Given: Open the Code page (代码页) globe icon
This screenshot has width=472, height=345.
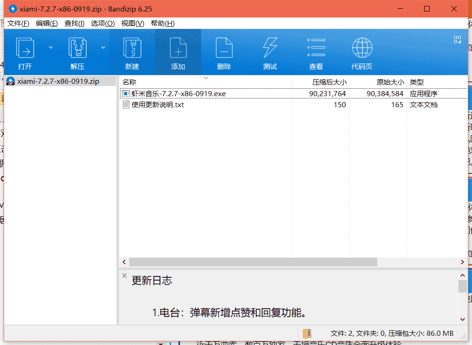Looking at the screenshot, I should (x=362, y=47).
